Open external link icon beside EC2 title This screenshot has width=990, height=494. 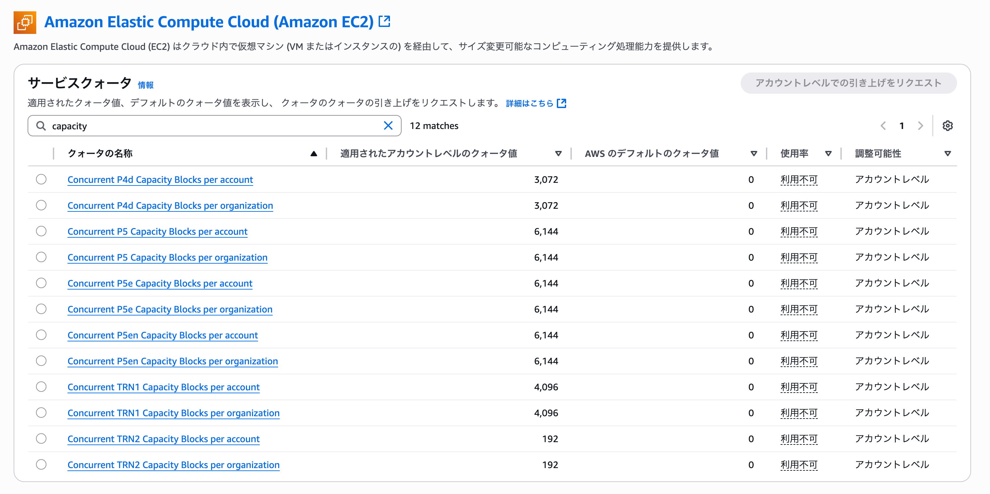pos(384,21)
